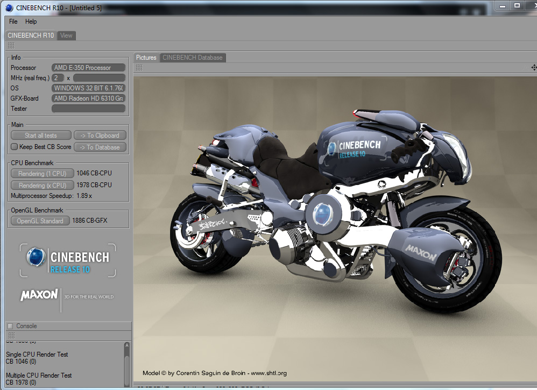The width and height of the screenshot is (537, 390).
Task: Enable Keep Best CB Score checkbox
Action: coord(15,146)
